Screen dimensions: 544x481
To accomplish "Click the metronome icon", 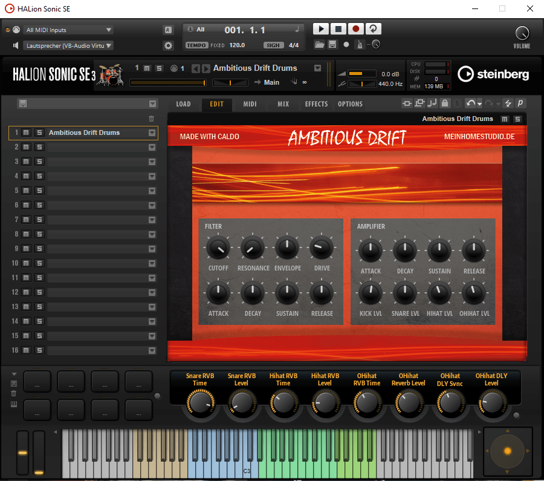I will (360, 44).
